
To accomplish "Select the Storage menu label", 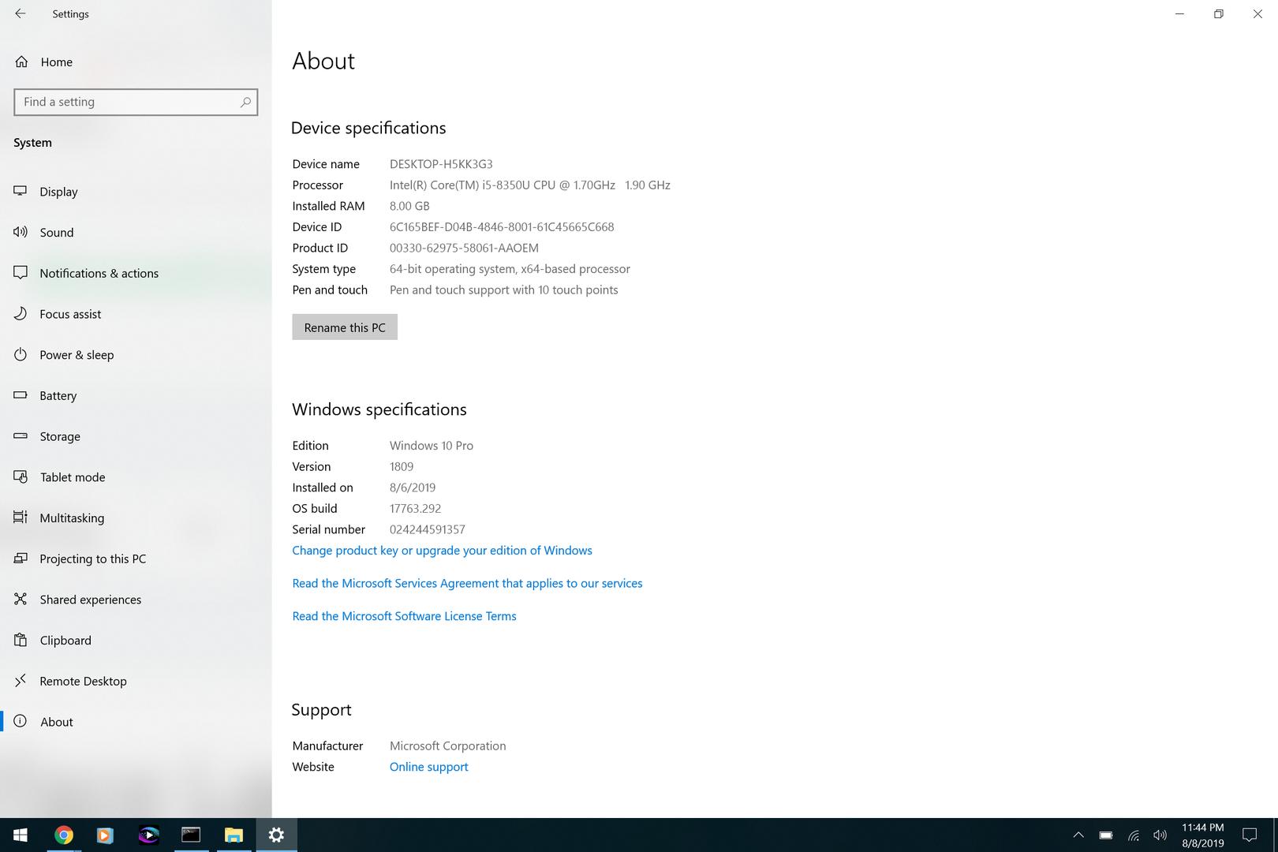I will point(60,436).
